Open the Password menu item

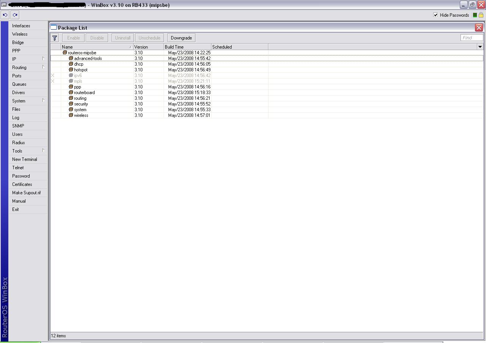pyautogui.click(x=28, y=176)
